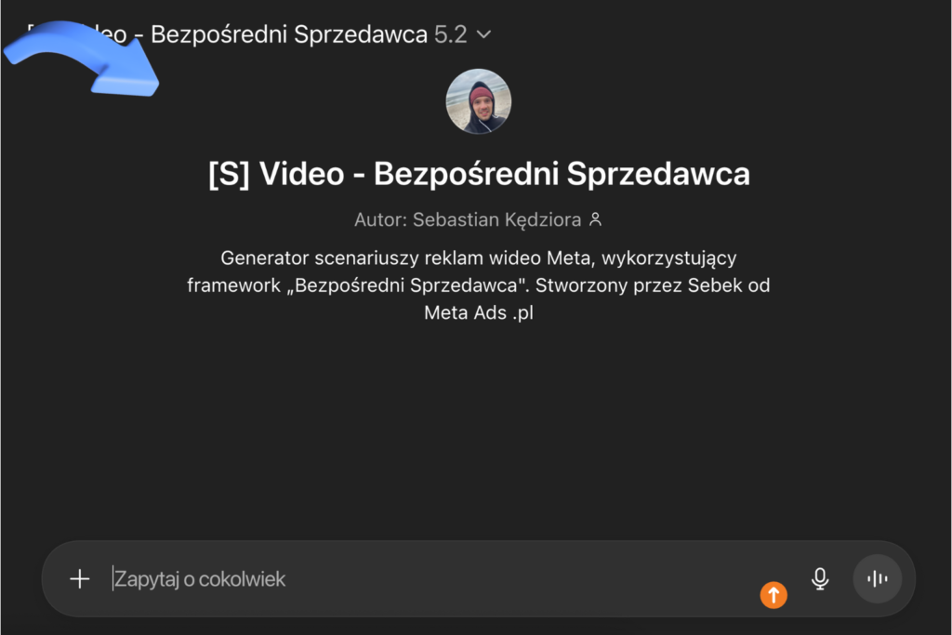
Task: Select the 5.2 version label
Action: click(451, 34)
